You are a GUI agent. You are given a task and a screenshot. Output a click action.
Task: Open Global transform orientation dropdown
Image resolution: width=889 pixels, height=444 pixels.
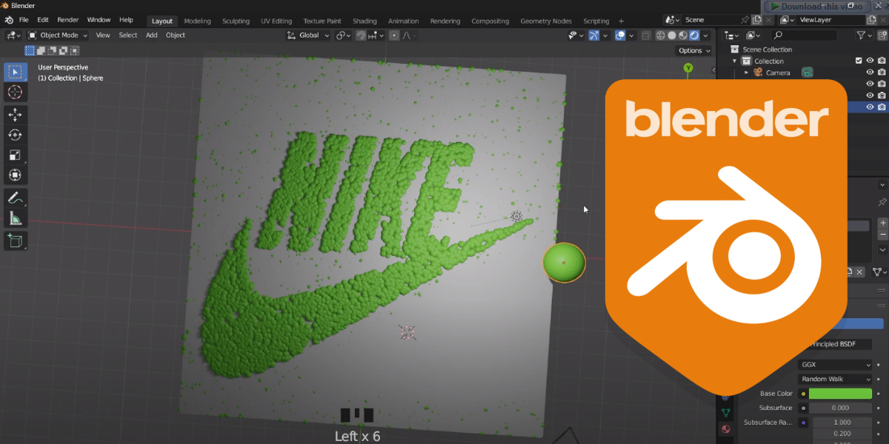pyautogui.click(x=306, y=35)
